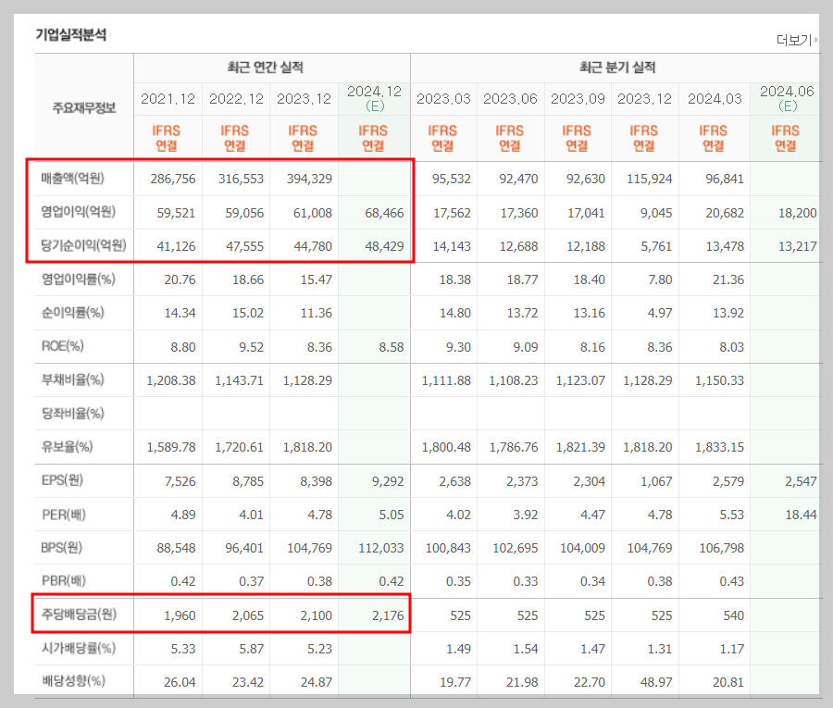
Task: Select the EPS(원) row label
Action: (x=62, y=480)
